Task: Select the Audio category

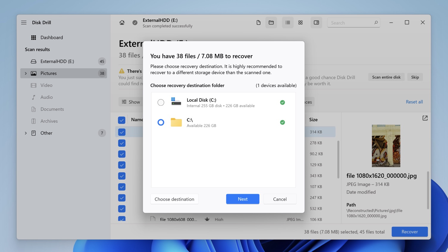Action: click(x=64, y=97)
